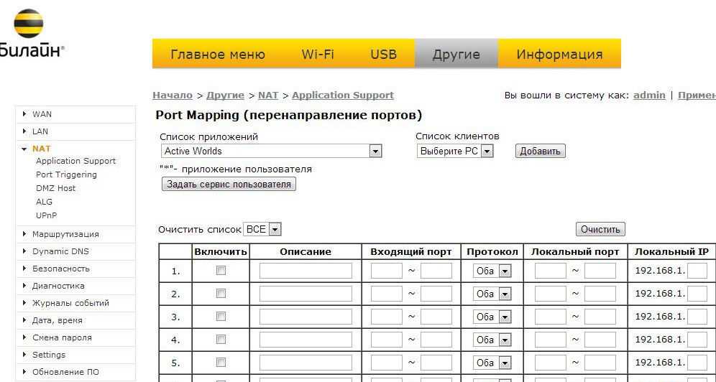Image resolution: width=716 pixels, height=382 pixels.
Task: Open the Список приложений Active Worlds dropdown
Action: click(x=271, y=152)
